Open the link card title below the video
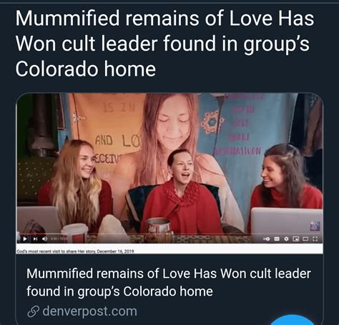Viewport: 339px width, 325px height. 169,282
